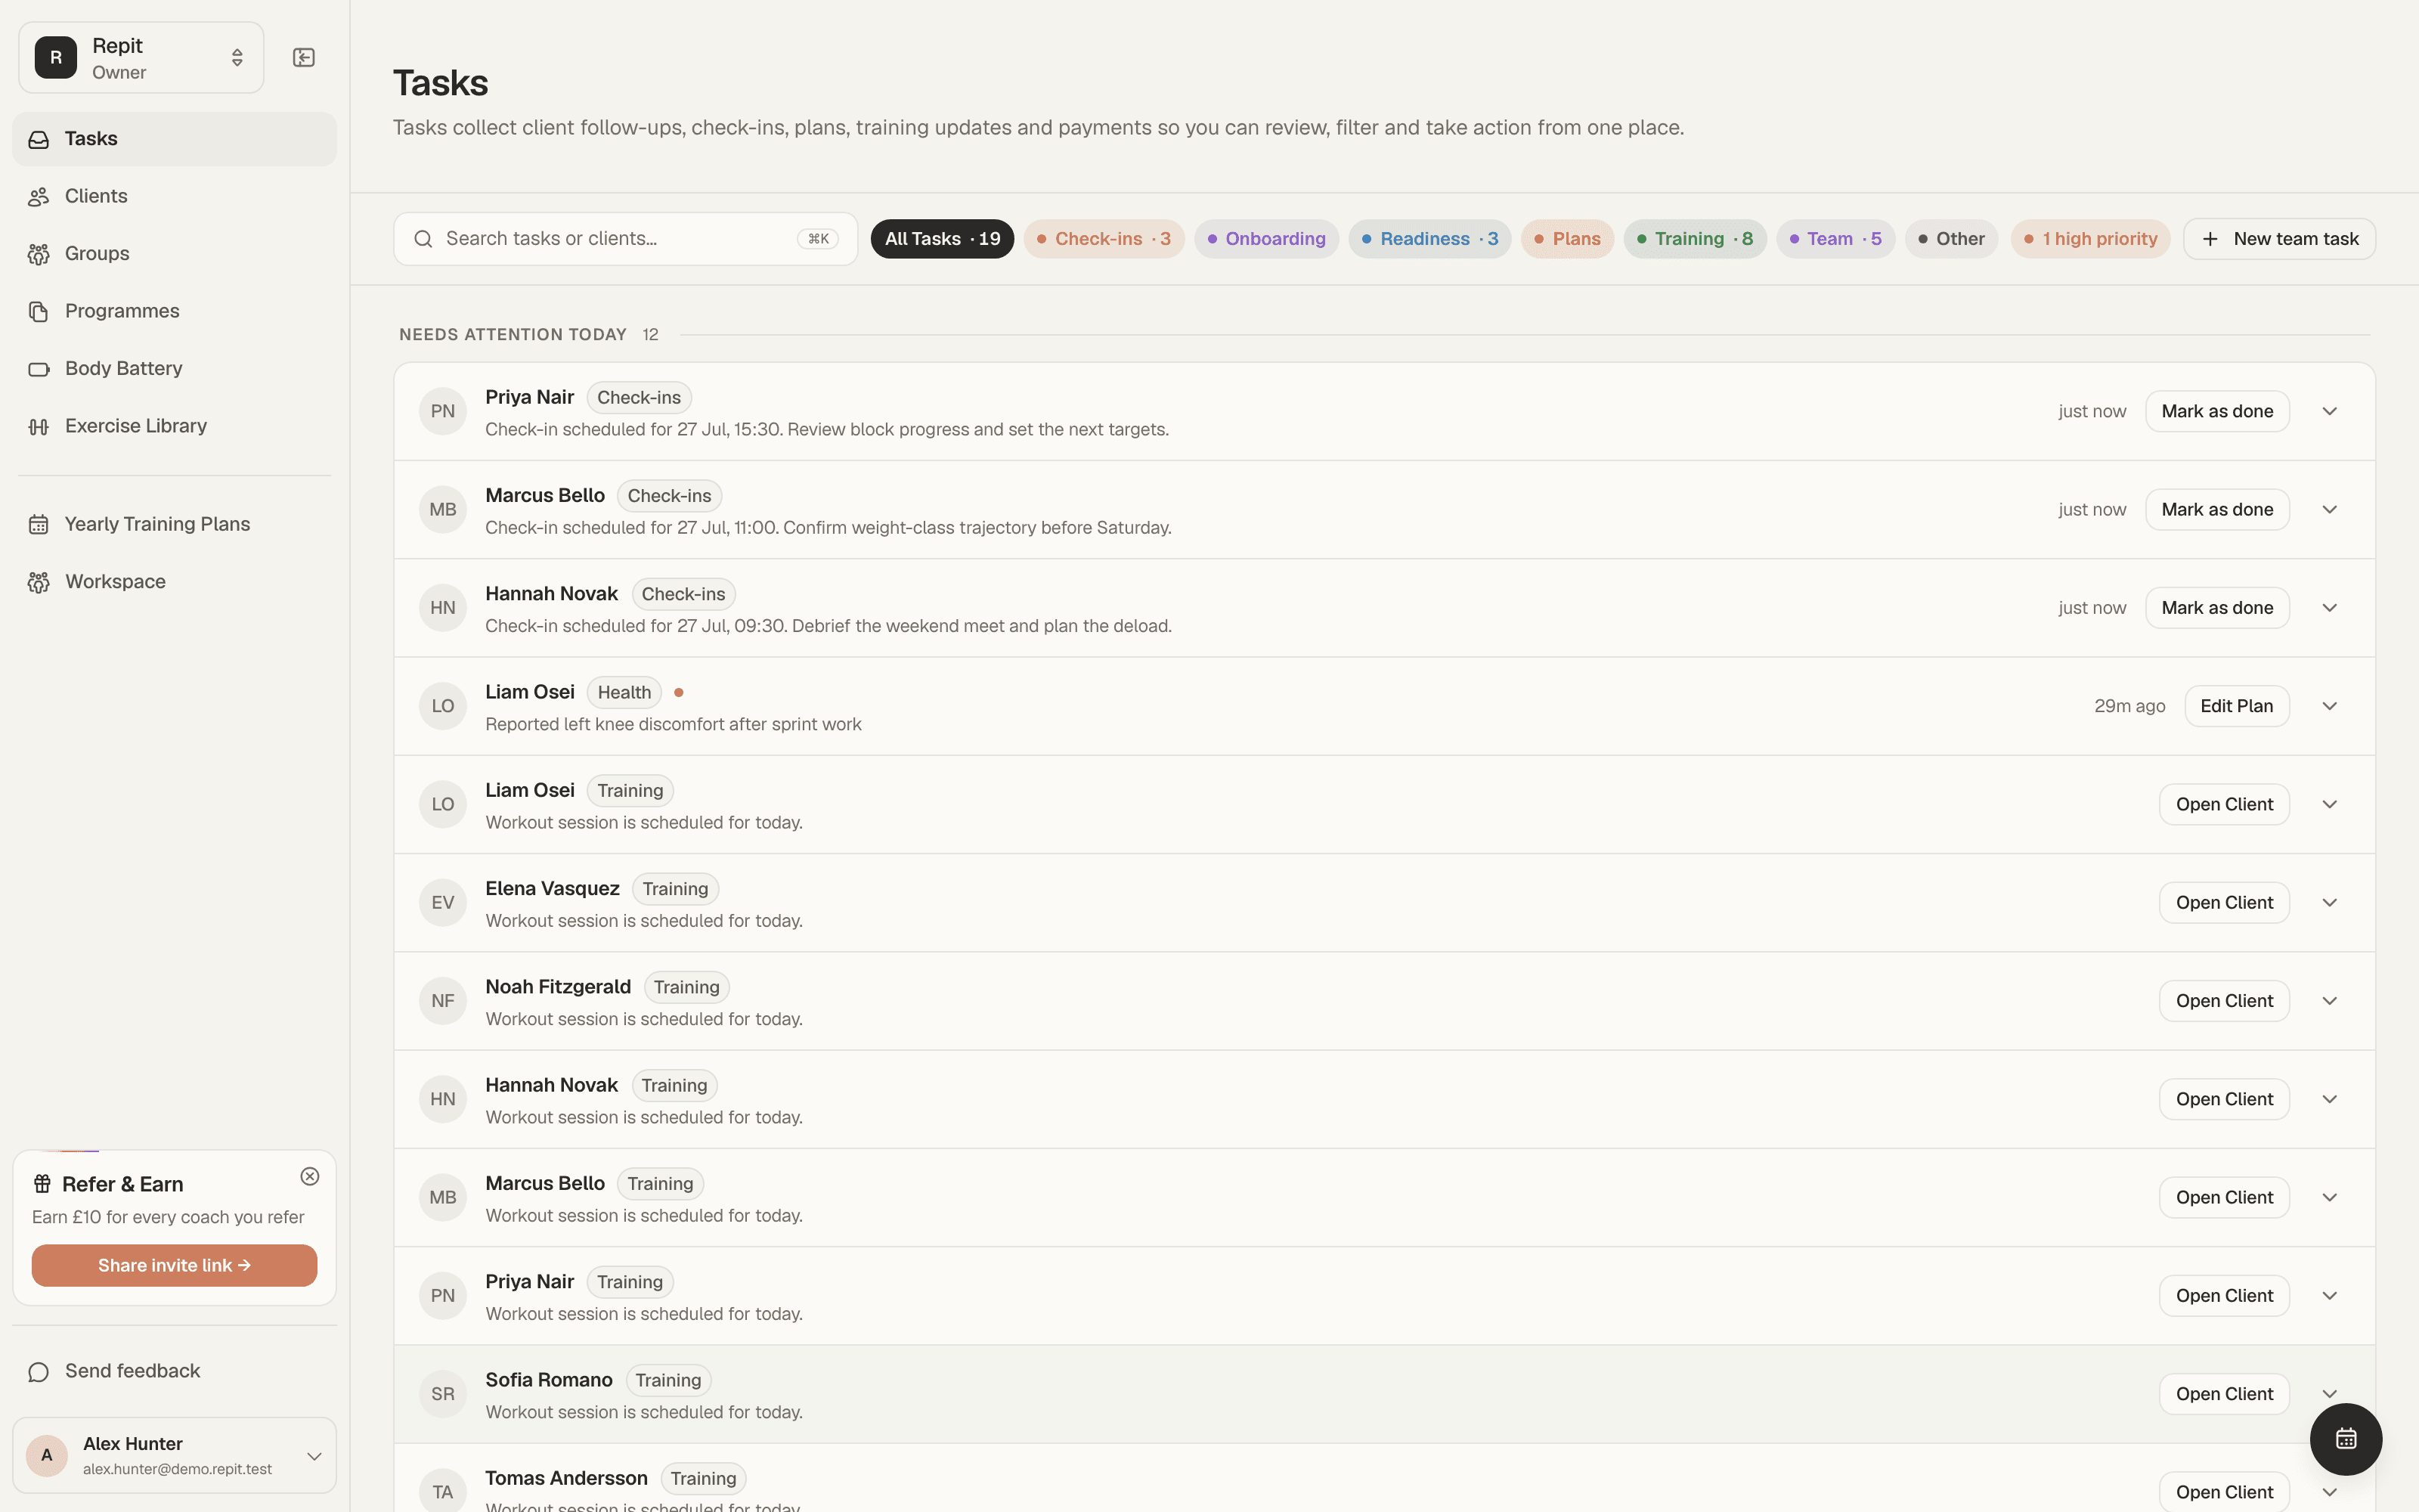Screen dimensions: 2419x1512
Task: Open Client for Priya Nair training
Action: coord(2224,1296)
